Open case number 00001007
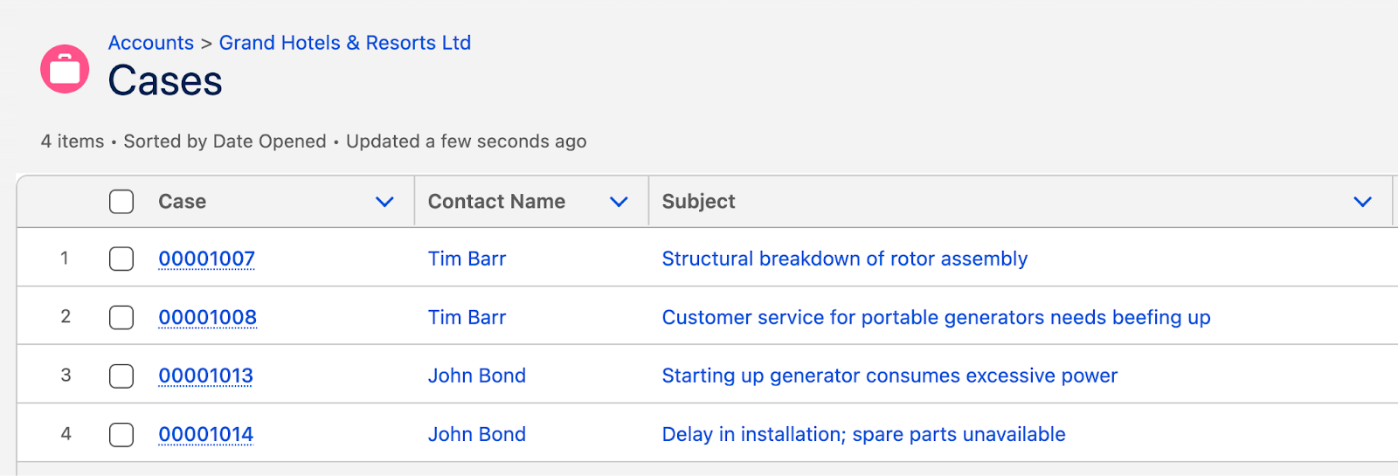 [206, 259]
